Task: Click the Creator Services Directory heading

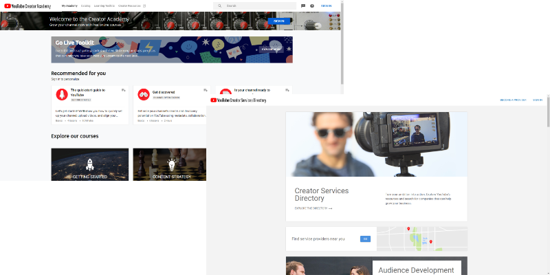Action: (x=322, y=195)
